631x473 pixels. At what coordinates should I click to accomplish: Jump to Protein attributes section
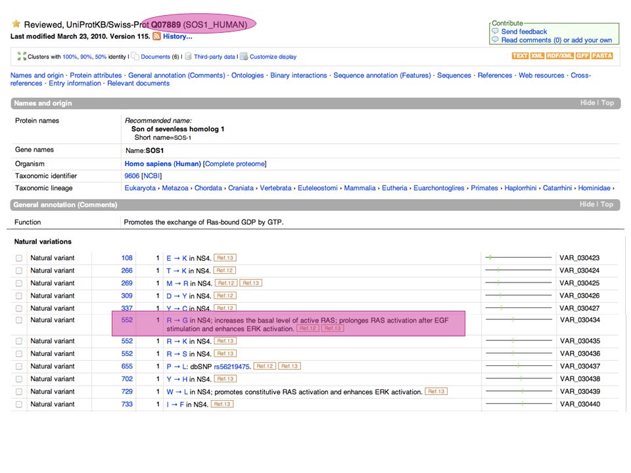(x=96, y=75)
